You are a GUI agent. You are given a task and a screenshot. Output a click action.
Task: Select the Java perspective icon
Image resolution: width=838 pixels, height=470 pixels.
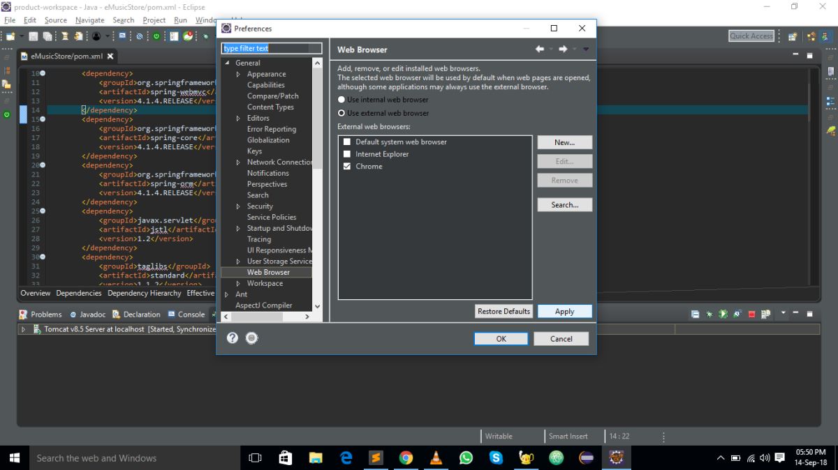(x=825, y=36)
